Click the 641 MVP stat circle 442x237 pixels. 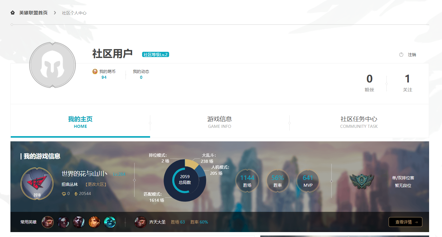pos(308,181)
